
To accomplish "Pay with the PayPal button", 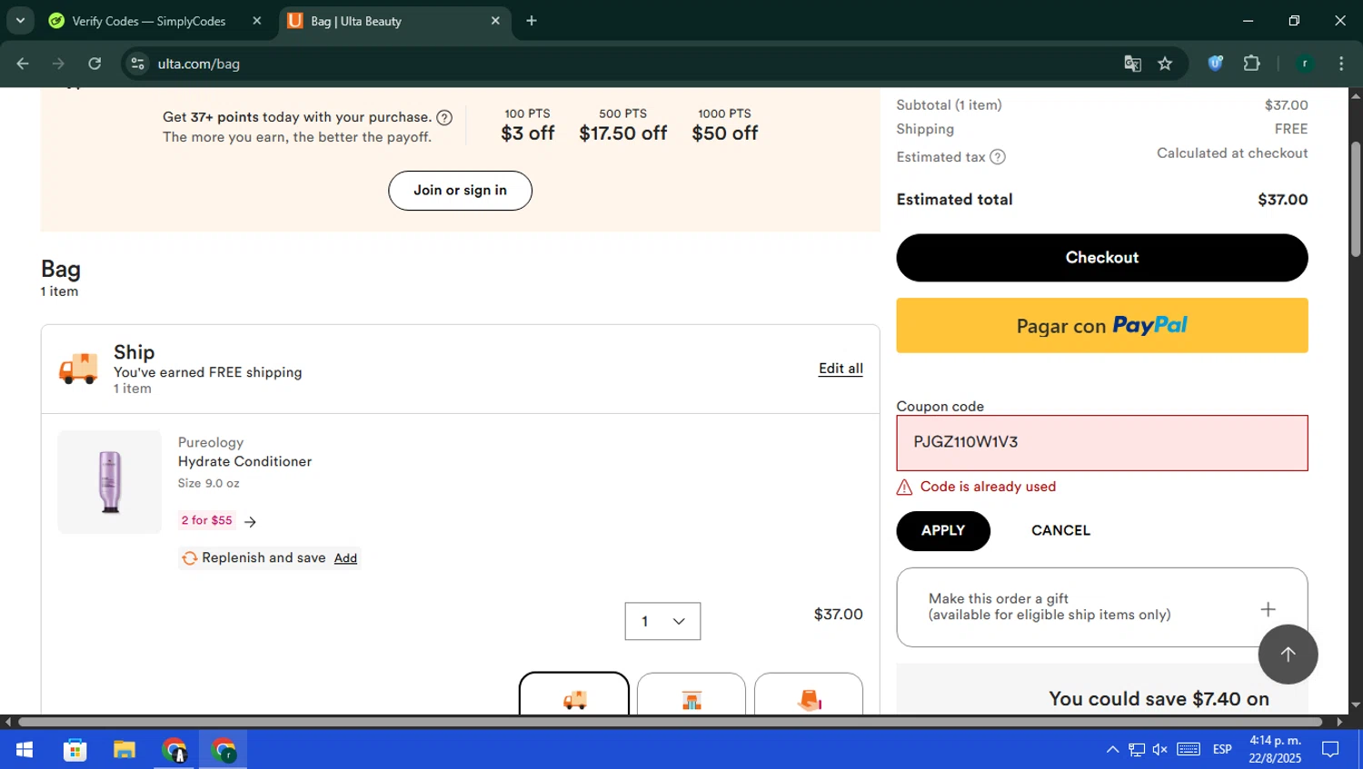I will [x=1101, y=325].
